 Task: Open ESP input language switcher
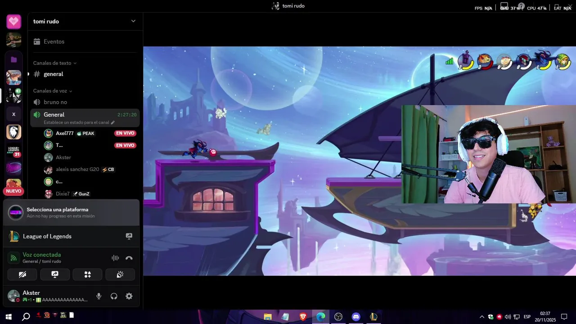pos(527,317)
